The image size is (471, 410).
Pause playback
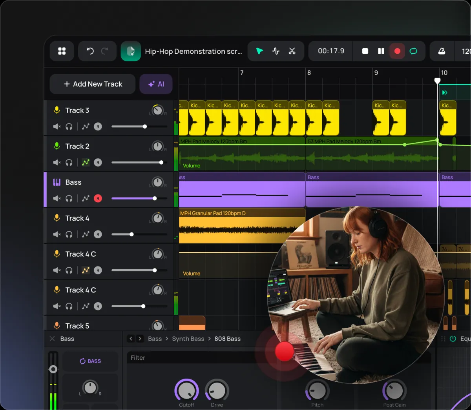point(381,51)
